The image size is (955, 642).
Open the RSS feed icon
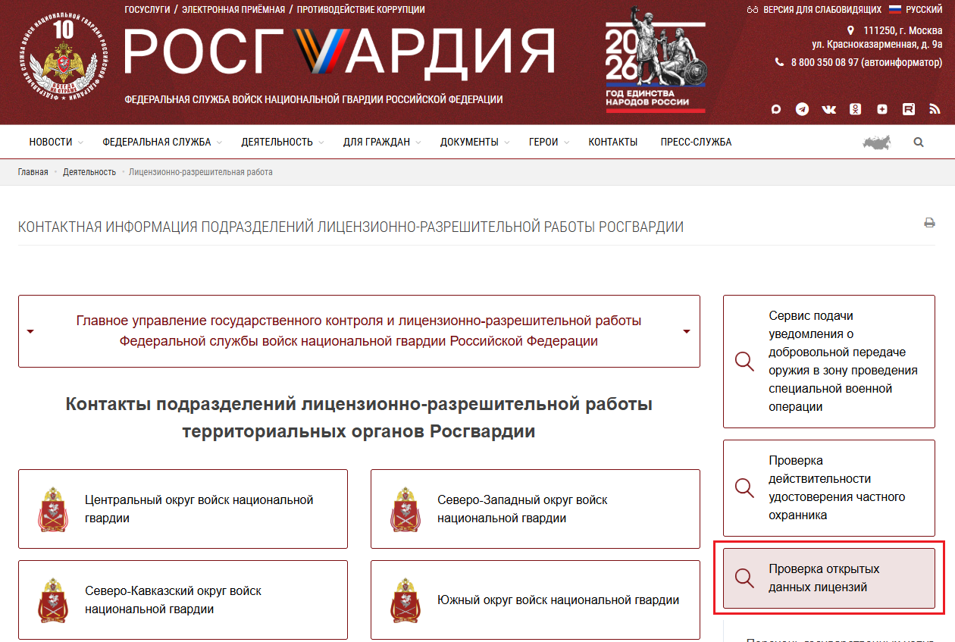point(935,109)
